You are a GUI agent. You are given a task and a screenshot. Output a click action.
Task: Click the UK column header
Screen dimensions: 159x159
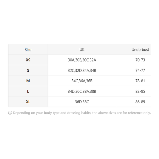click(82, 50)
